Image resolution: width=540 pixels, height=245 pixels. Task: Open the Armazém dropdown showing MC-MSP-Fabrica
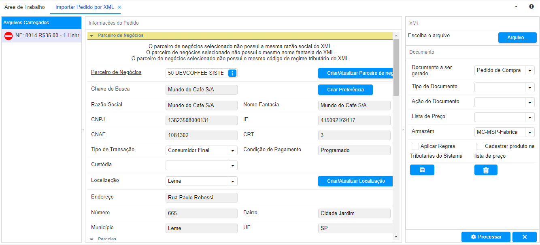(529, 132)
